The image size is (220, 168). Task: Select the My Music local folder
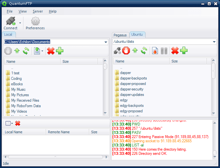point(18,89)
